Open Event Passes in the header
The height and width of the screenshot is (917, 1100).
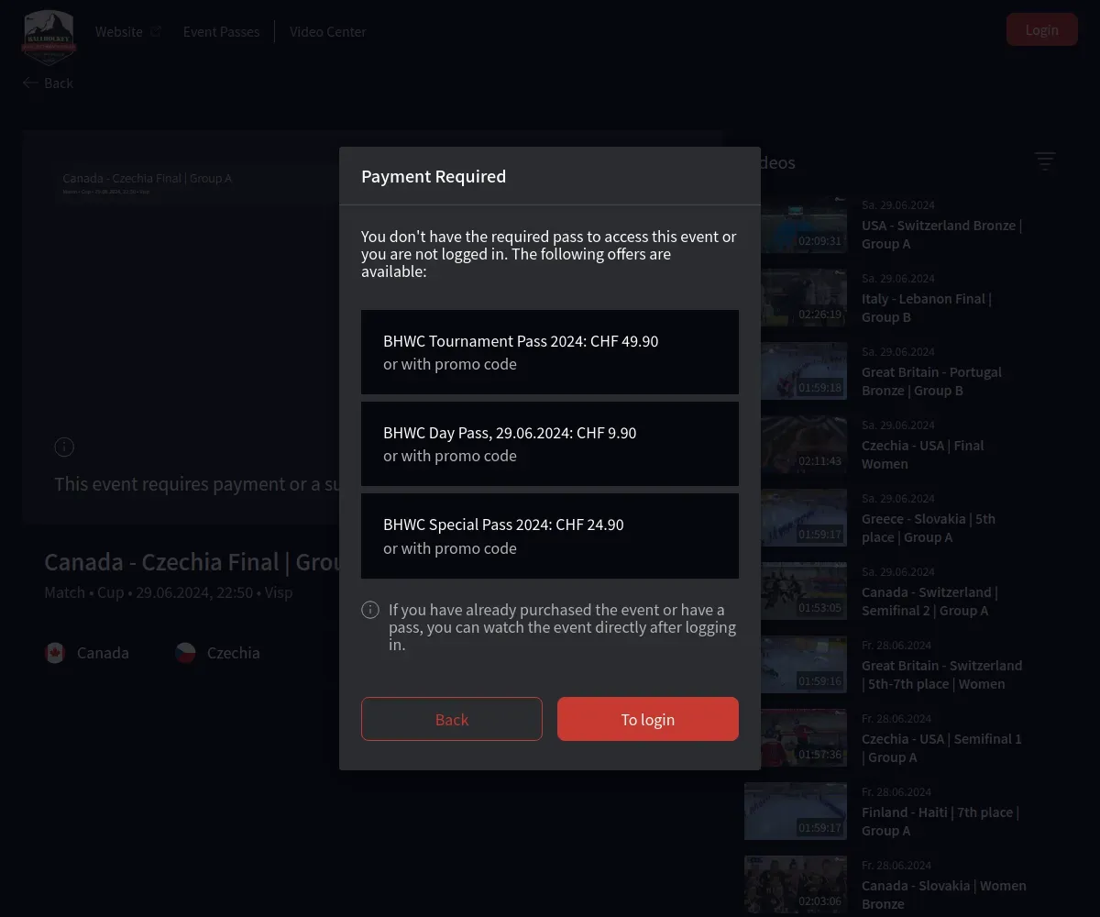click(x=222, y=31)
